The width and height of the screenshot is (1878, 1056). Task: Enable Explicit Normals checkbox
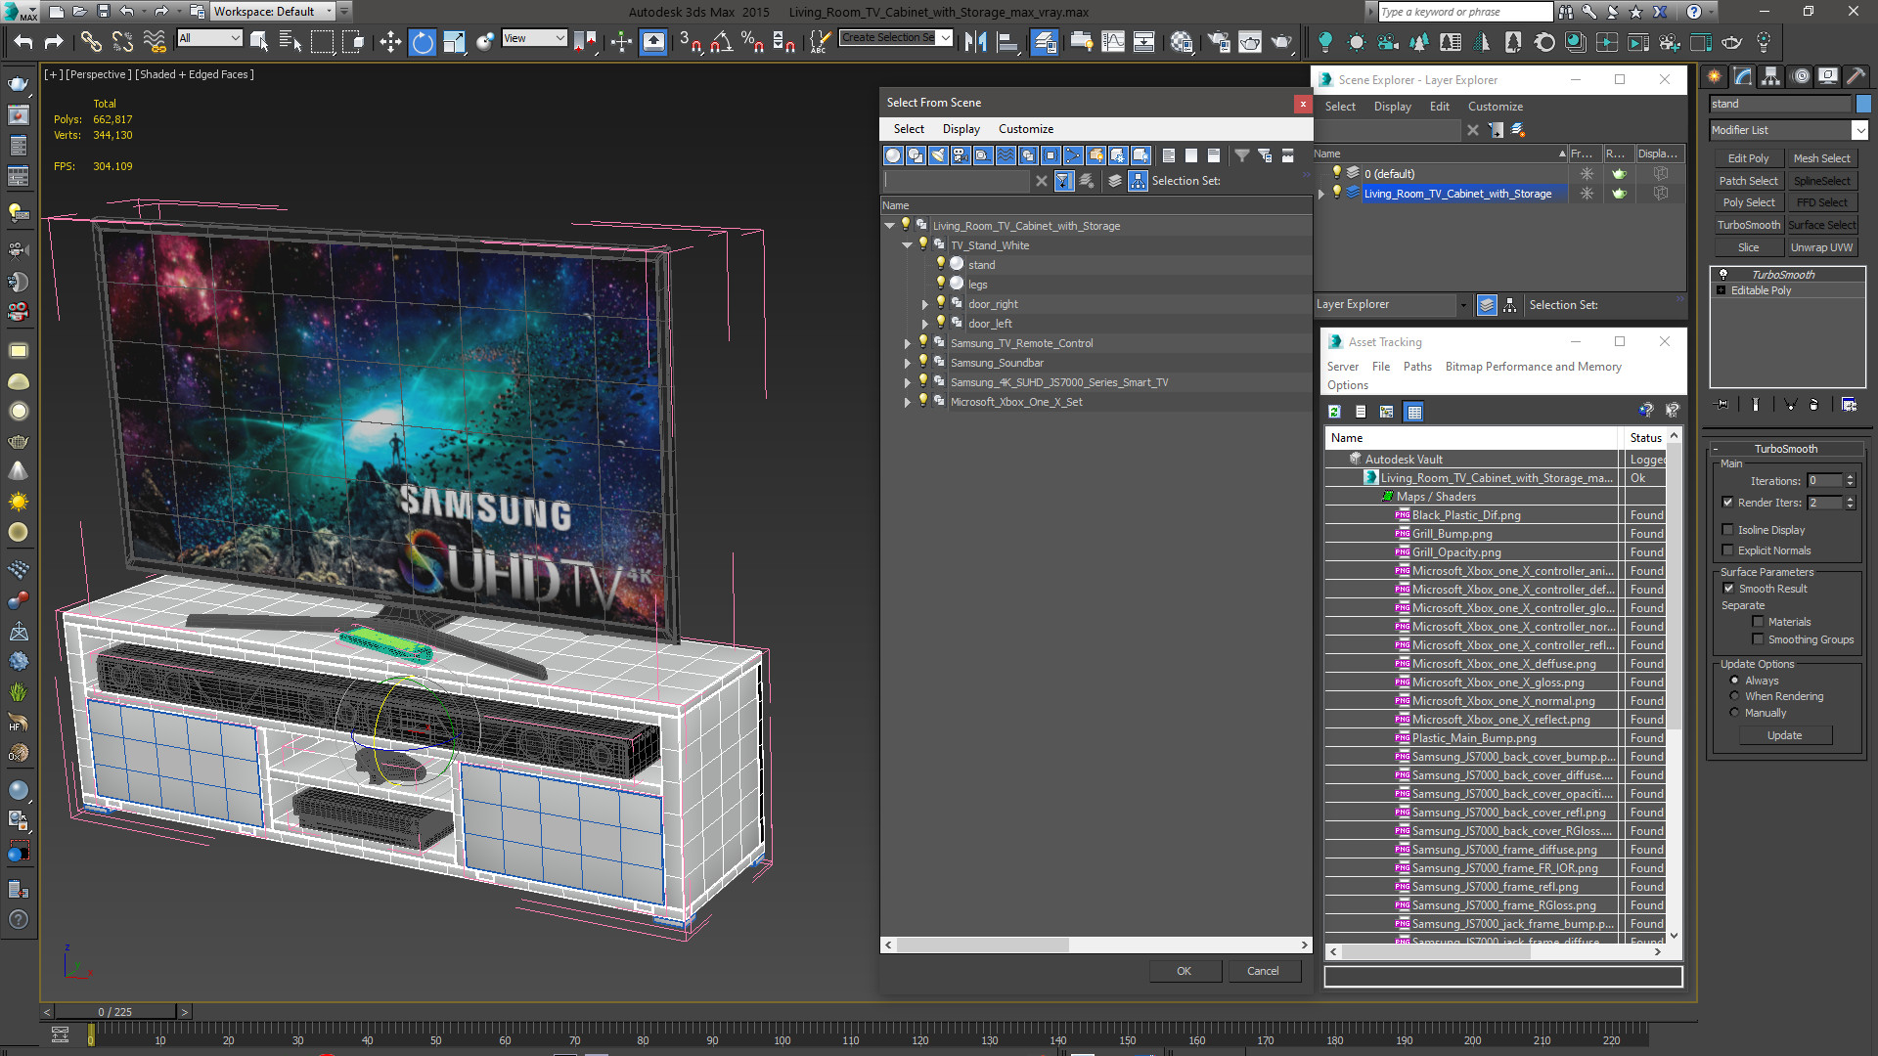pos(1727,550)
